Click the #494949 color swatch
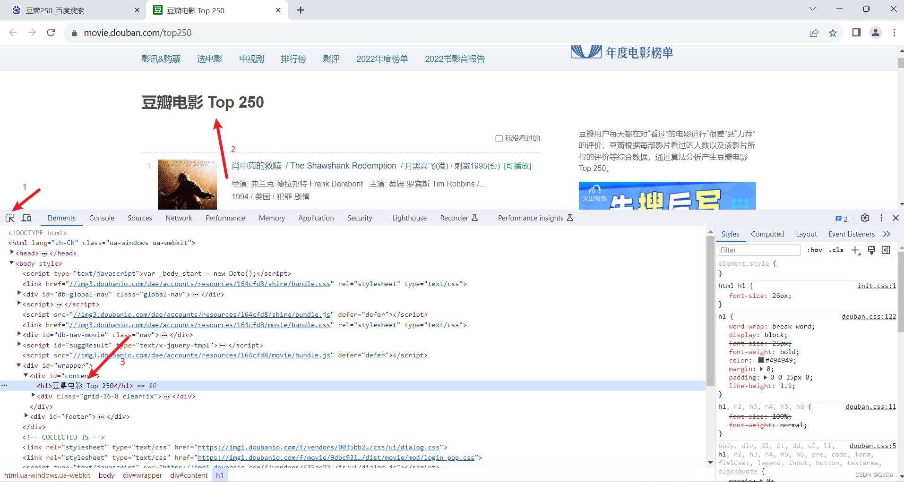The width and height of the screenshot is (904, 482). pyautogui.click(x=761, y=360)
